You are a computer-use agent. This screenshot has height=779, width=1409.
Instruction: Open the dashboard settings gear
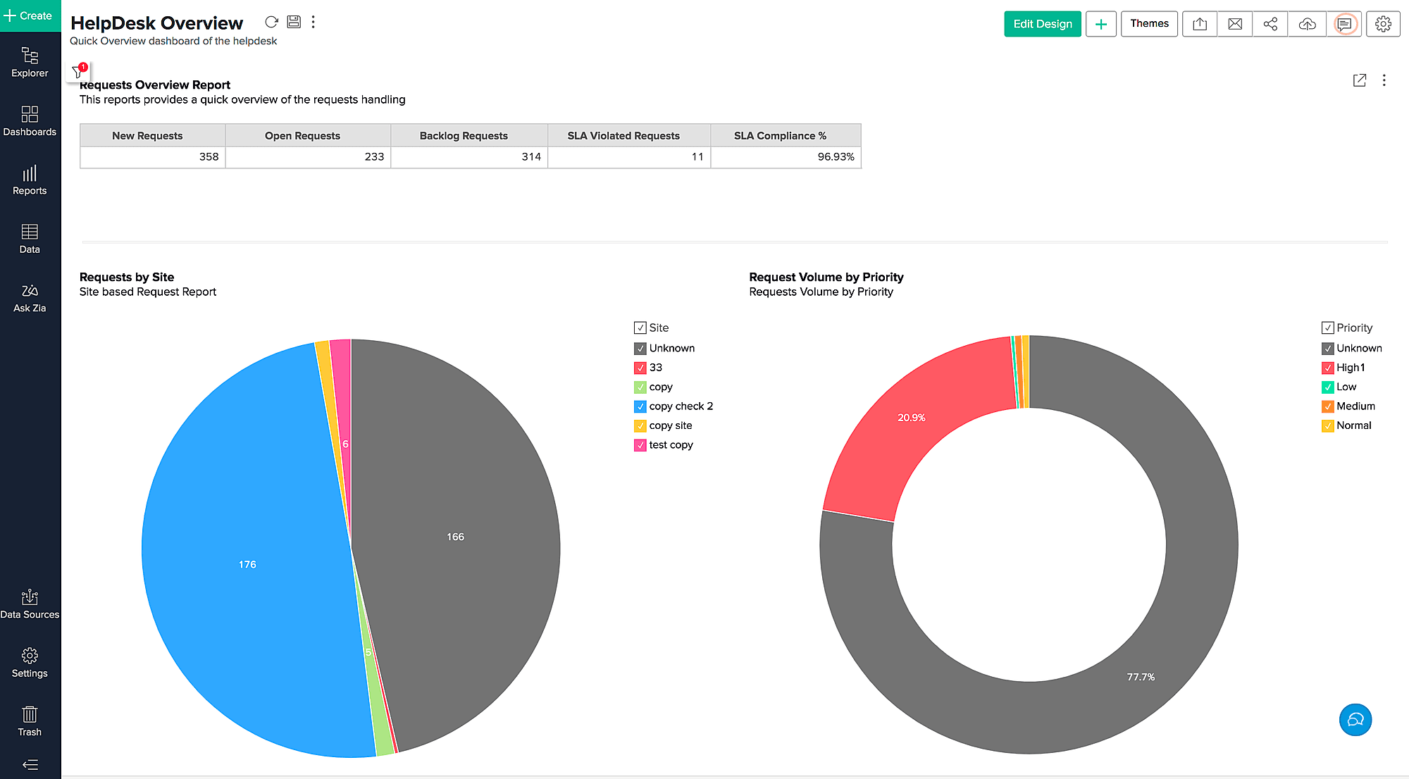(1383, 24)
